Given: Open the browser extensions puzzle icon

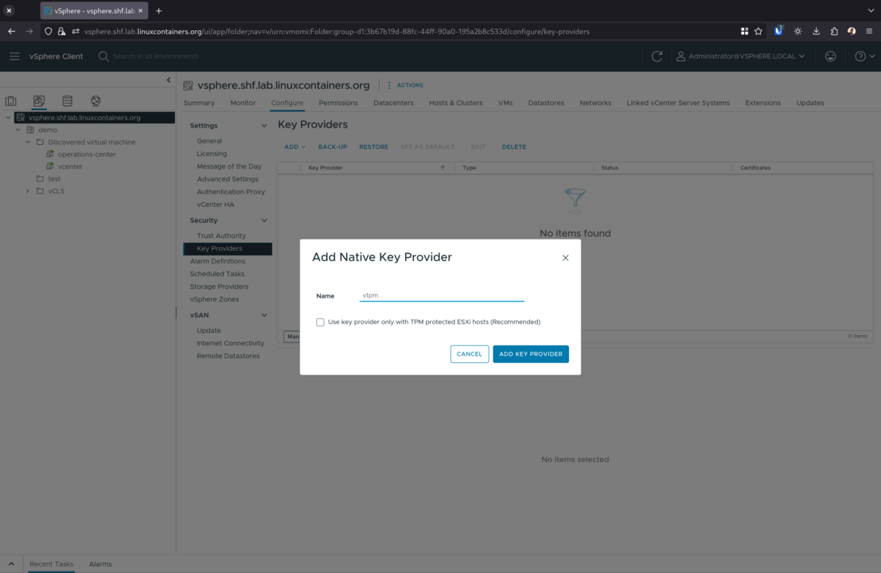Looking at the screenshot, I should (834, 32).
